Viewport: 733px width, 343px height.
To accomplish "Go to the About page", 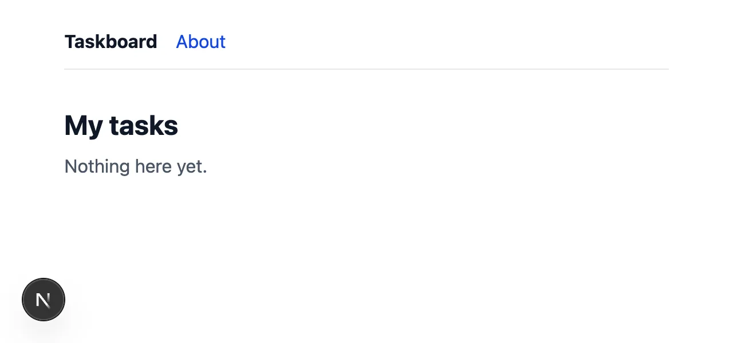I will click(200, 42).
